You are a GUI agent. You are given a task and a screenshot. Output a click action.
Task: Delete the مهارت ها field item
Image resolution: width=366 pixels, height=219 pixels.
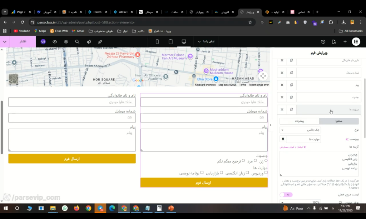click(x=282, y=109)
